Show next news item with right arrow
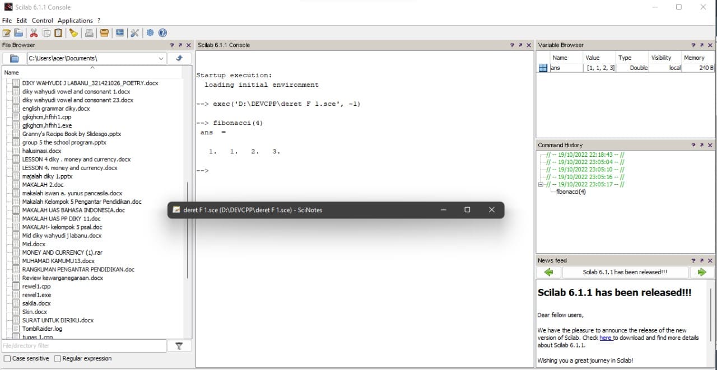 tap(702, 272)
